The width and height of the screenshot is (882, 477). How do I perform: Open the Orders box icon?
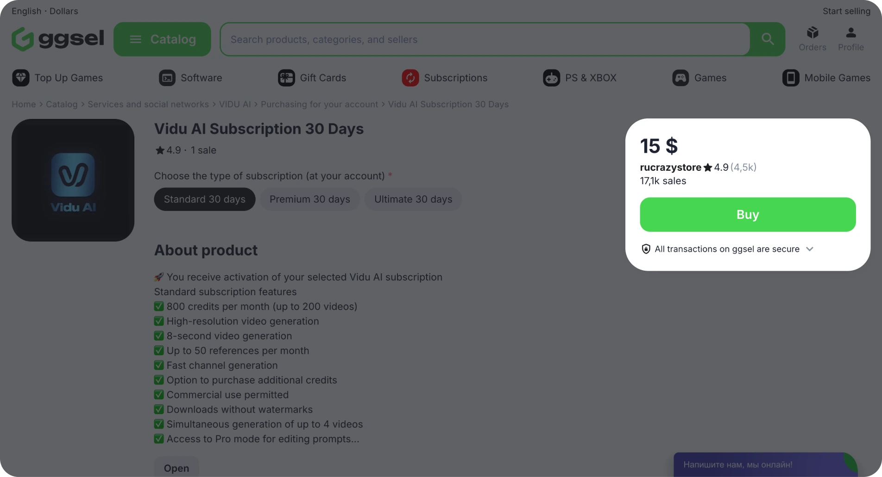812,33
